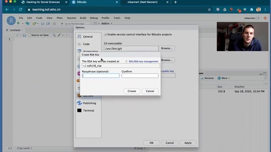Click the public key link
Image resolution: width=271 pixels, height=152 pixels.
pos(168,71)
